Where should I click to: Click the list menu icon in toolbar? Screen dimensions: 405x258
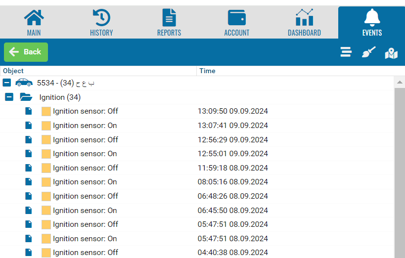tap(346, 52)
